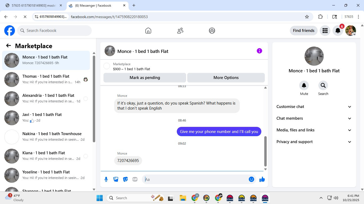Viewport: 364px width, 204px height.
Task: Open the notifications bell with 6 badge
Action: [x=338, y=31]
